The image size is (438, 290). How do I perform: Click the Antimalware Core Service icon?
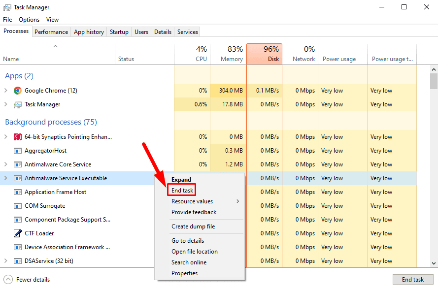(x=18, y=164)
